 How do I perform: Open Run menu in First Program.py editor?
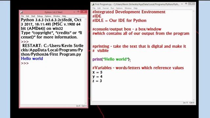(x=112, y=8)
